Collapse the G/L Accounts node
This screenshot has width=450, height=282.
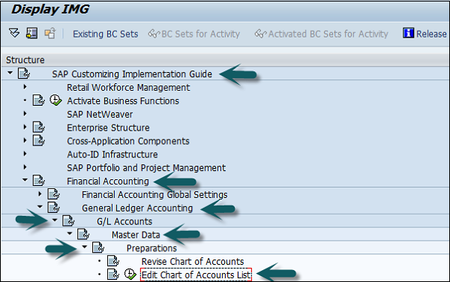click(x=55, y=220)
